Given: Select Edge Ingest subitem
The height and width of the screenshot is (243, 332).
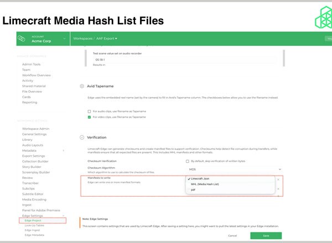Looking at the screenshot, I should pos(32,230).
